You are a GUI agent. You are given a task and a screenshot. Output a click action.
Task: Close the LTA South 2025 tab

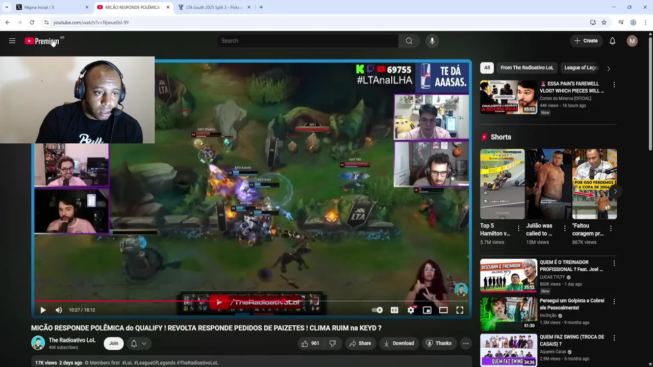click(249, 7)
